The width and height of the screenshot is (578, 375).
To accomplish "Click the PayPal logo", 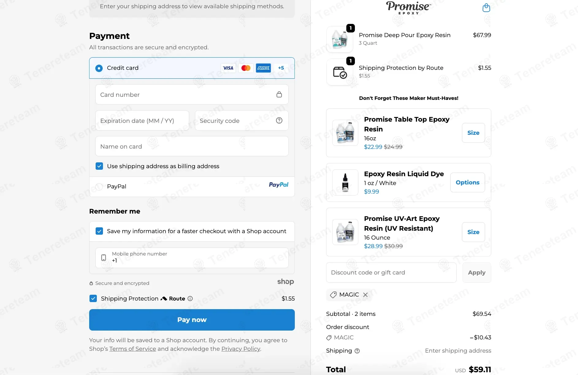I will pos(279,185).
